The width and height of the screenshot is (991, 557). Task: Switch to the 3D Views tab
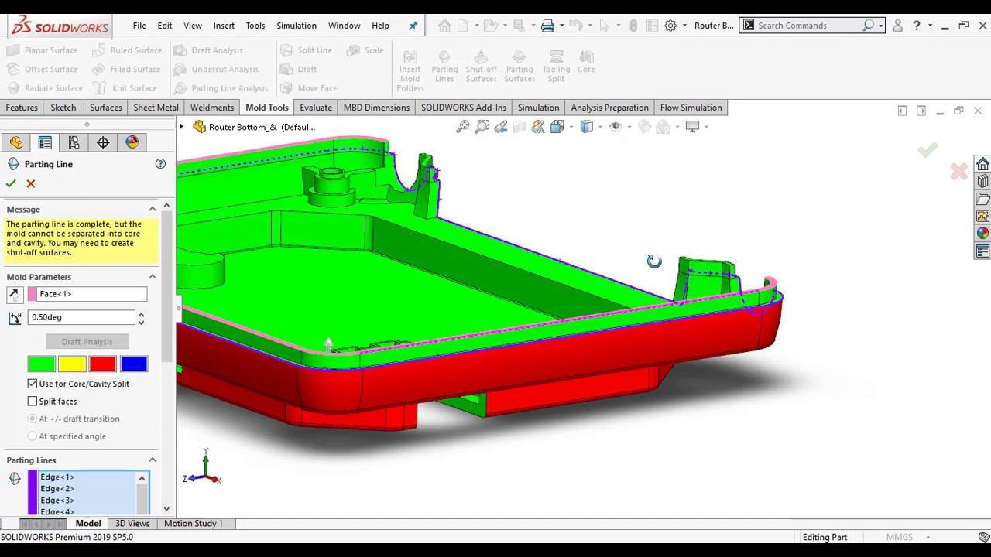132,524
